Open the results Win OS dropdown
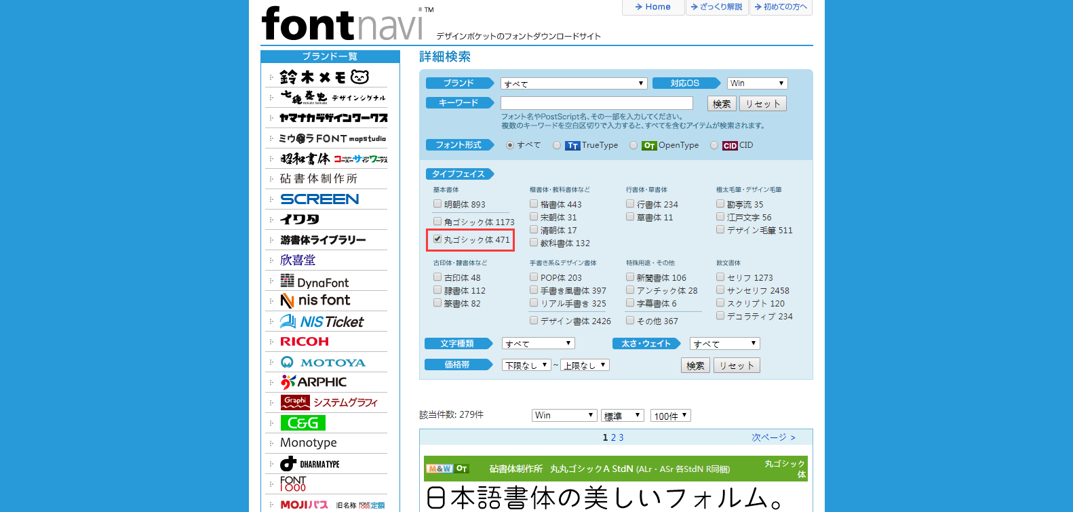The height and width of the screenshot is (512, 1073). (x=564, y=415)
